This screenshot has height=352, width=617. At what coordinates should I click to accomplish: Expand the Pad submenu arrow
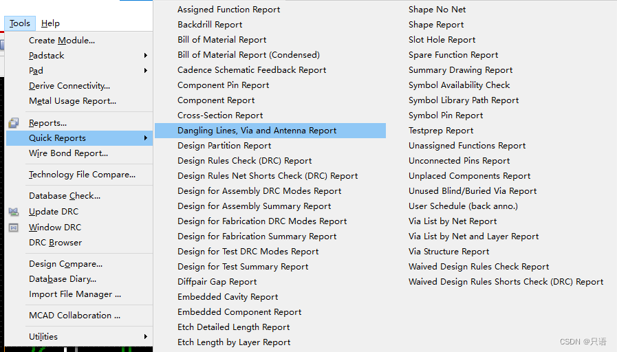click(x=145, y=71)
